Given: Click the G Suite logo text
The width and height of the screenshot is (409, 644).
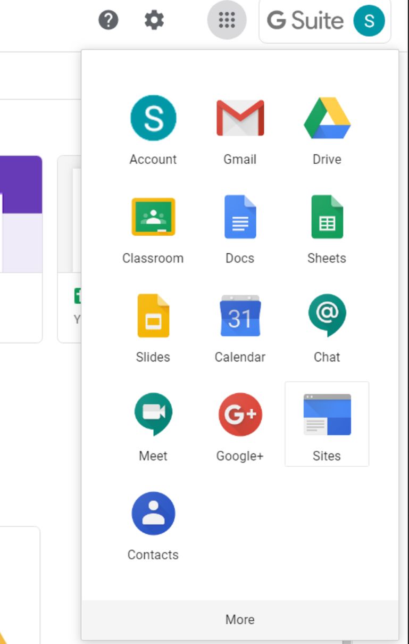Looking at the screenshot, I should (x=305, y=20).
